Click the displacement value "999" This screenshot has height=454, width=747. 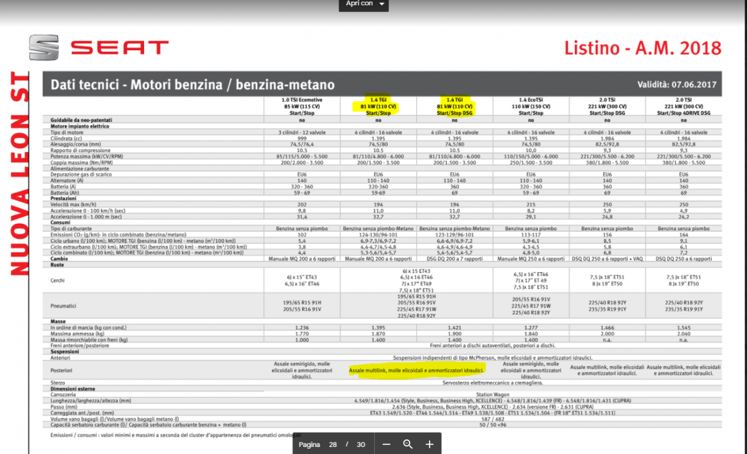[302, 138]
